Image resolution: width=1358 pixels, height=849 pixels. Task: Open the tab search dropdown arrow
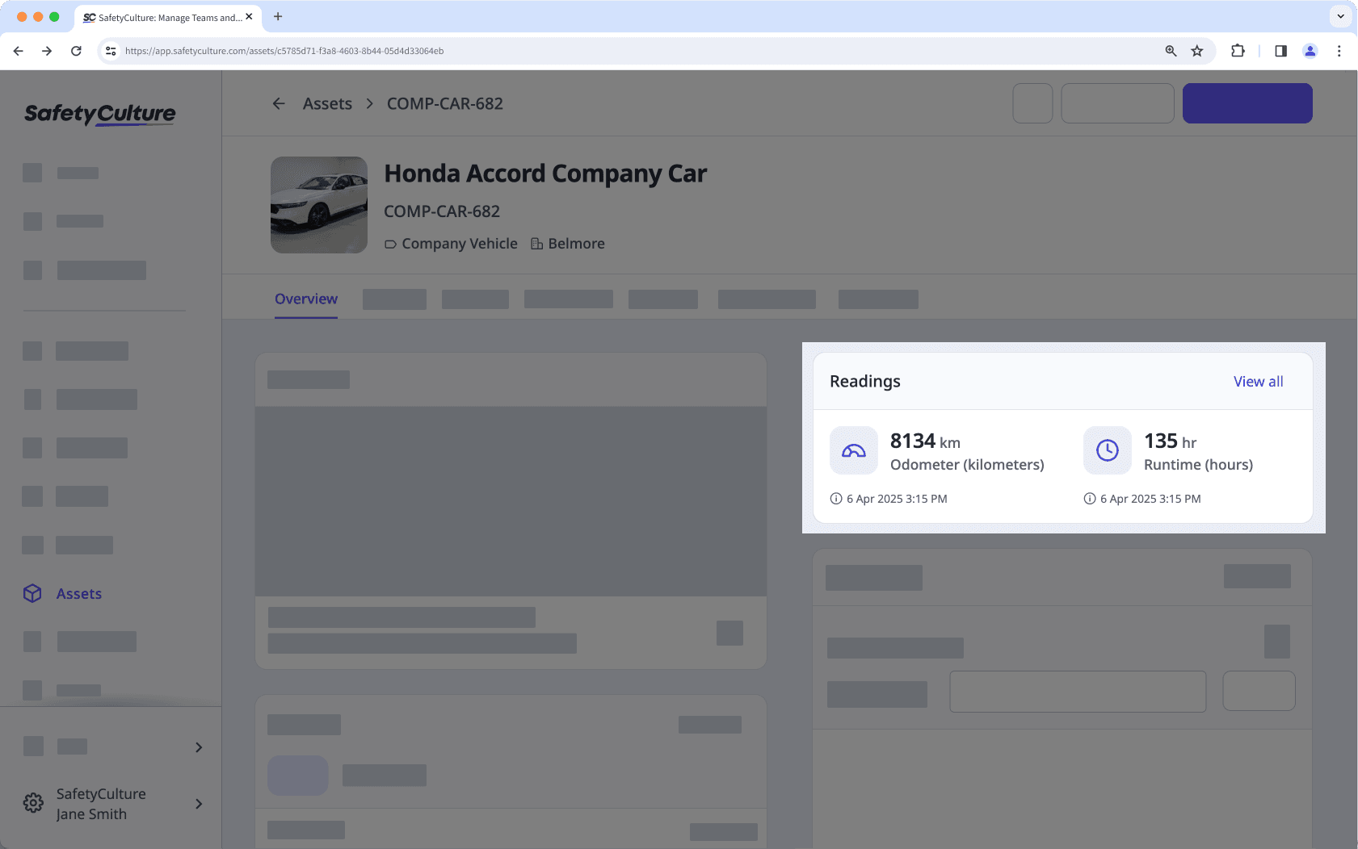pyautogui.click(x=1340, y=16)
